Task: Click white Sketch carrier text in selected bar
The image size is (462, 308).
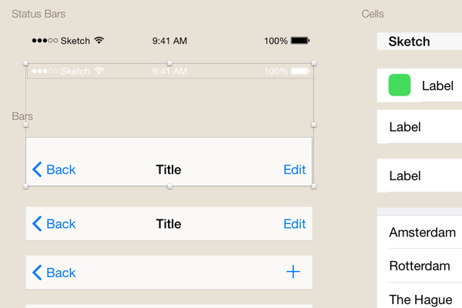Action: (x=75, y=72)
